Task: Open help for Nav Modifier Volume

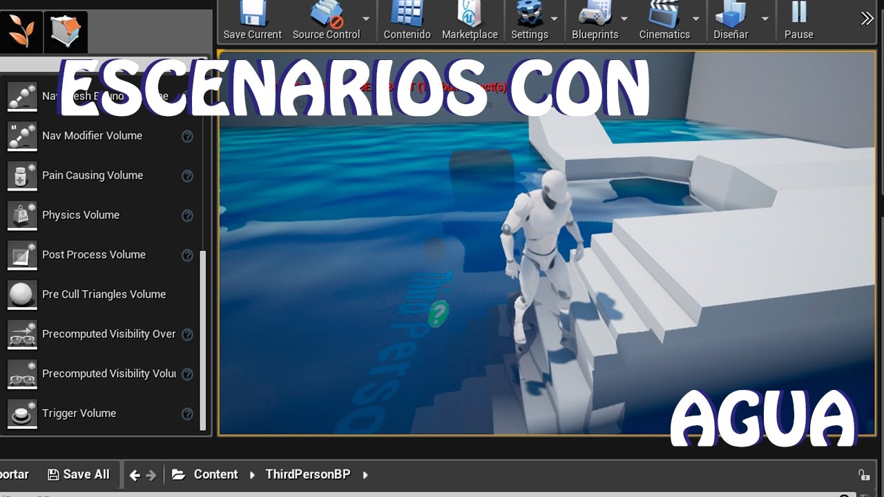Action: [x=187, y=137]
